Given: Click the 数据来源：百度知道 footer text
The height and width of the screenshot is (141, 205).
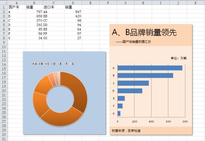Looking at the screenshot, I should point(126,131).
